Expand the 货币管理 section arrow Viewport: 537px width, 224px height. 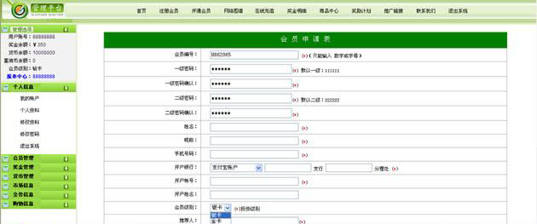(x=66, y=177)
